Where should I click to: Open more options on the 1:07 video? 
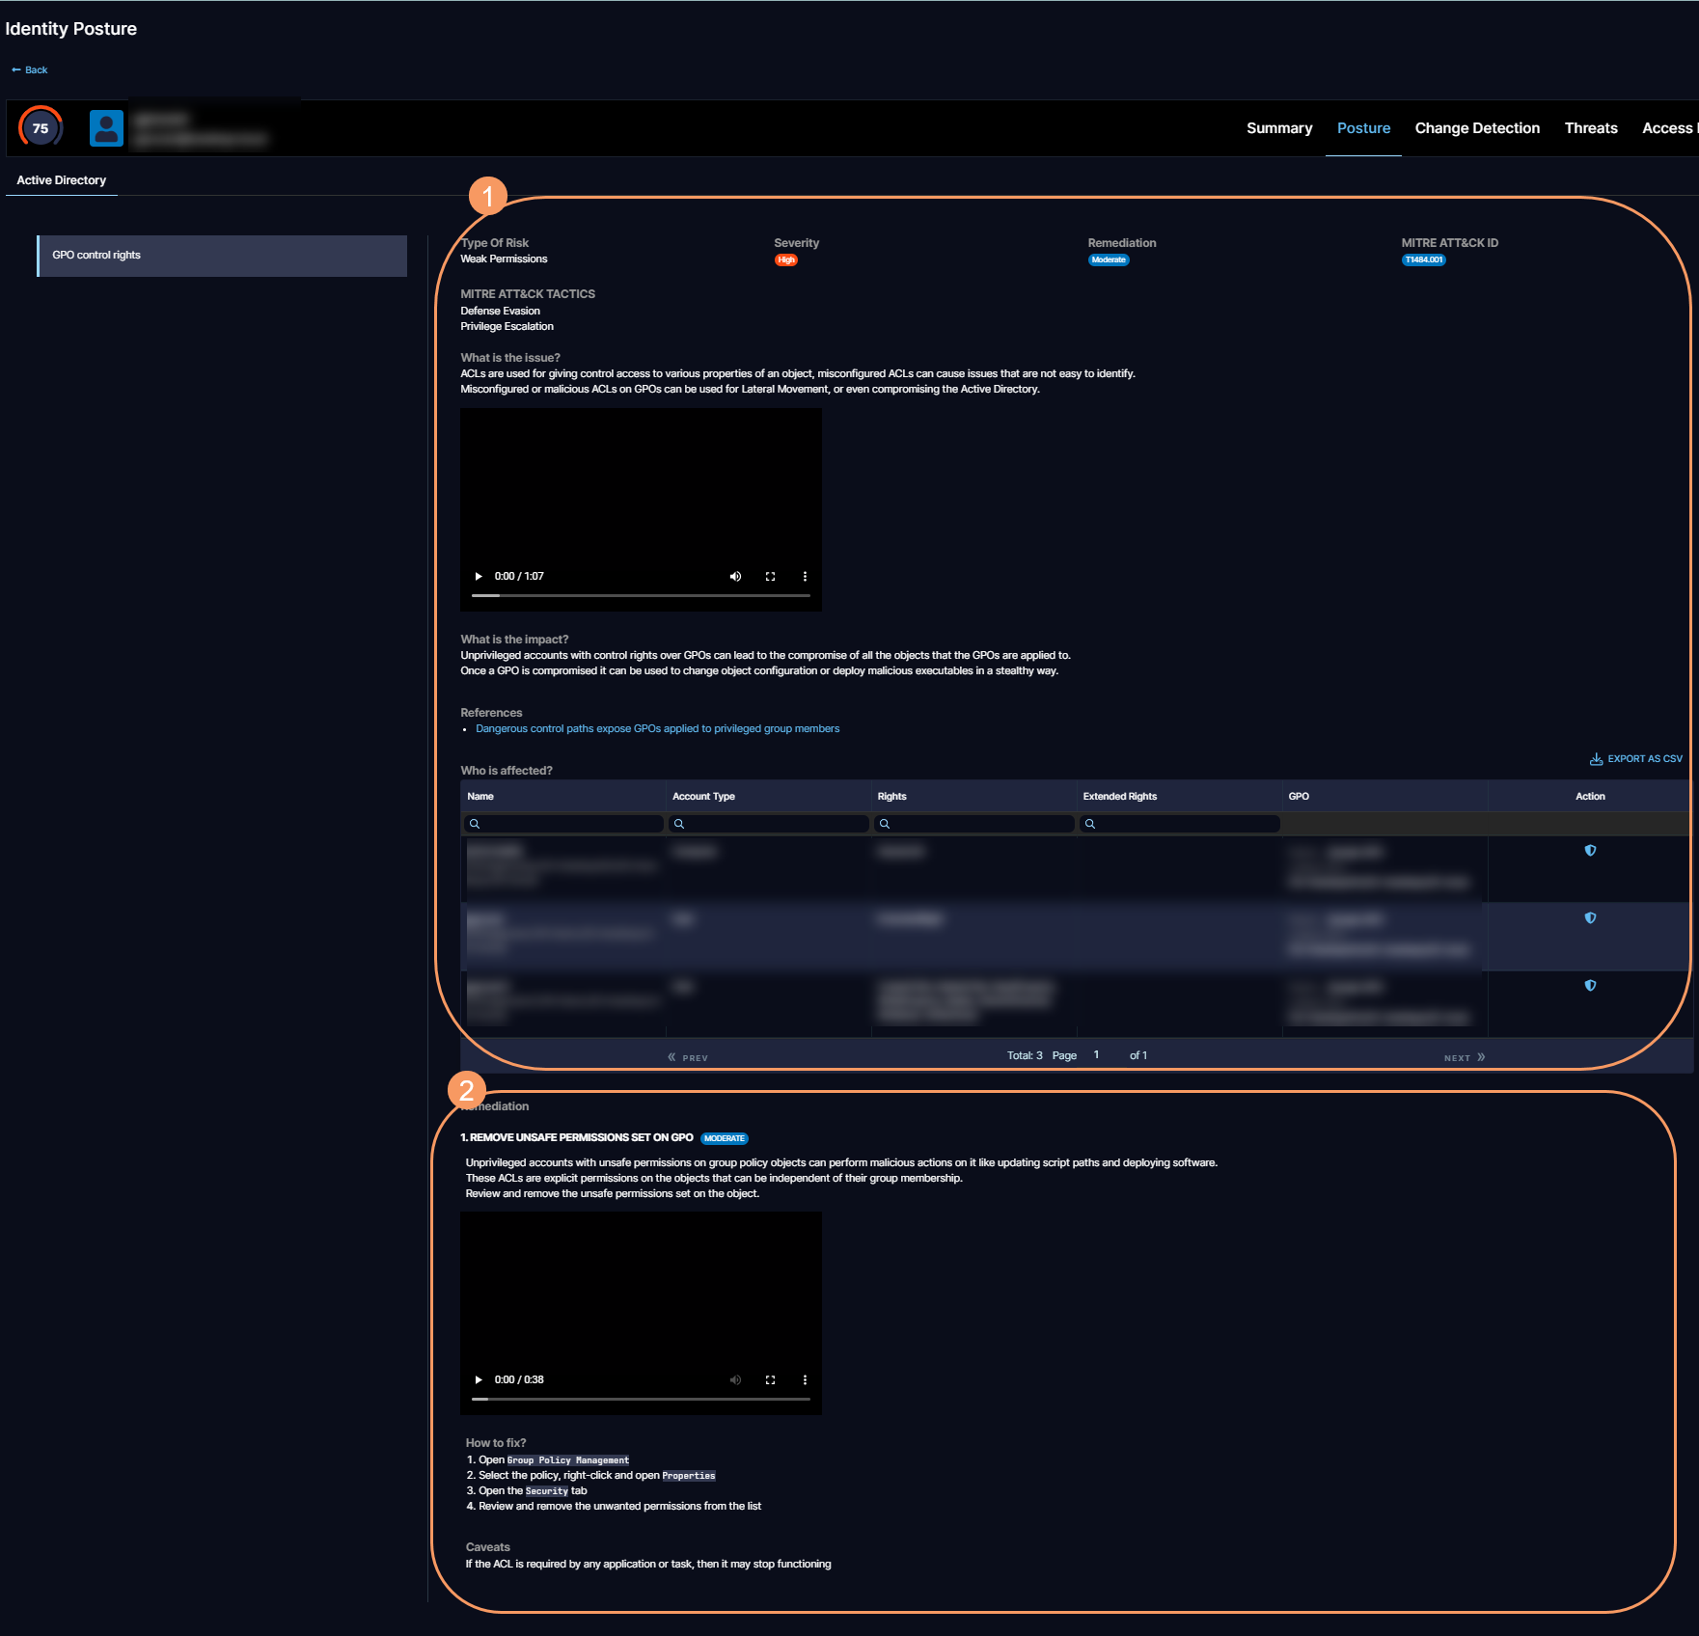pos(805,576)
